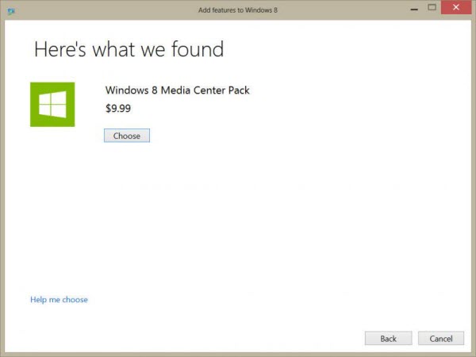Click the green Windows logo tile
The image size is (476, 357).
pos(52,105)
